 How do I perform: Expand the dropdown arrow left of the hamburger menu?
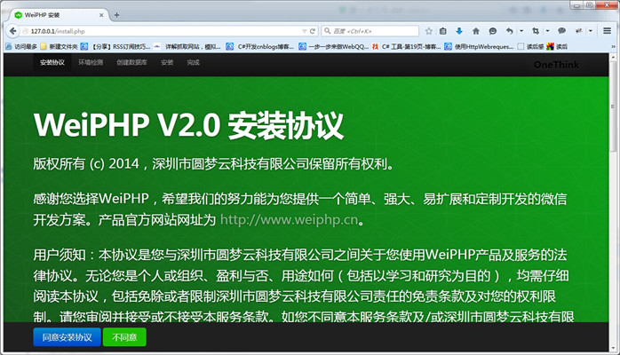tap(591, 31)
